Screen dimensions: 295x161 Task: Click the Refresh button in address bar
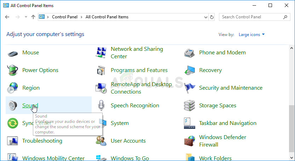212,17
